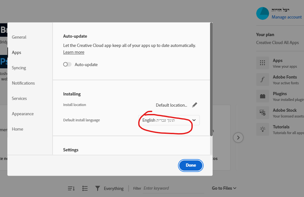This screenshot has width=304, height=197.
Task: Click the Installing section heading
Action: pos(72,94)
